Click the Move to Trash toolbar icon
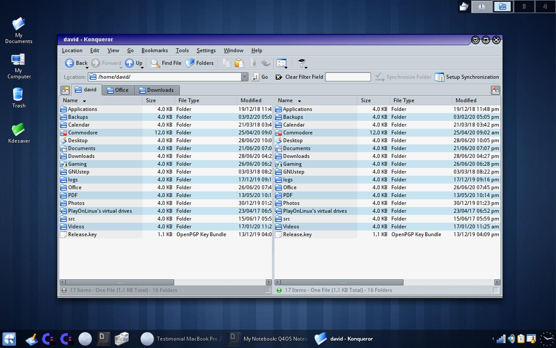Image resolution: width=556 pixels, height=348 pixels. [x=252, y=63]
